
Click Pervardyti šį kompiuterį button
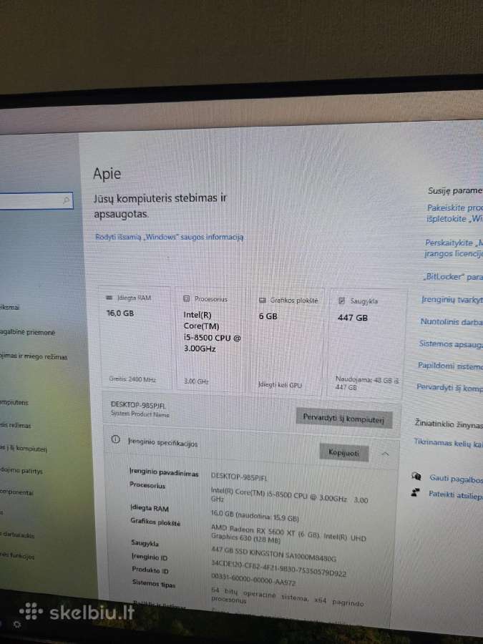point(343,418)
